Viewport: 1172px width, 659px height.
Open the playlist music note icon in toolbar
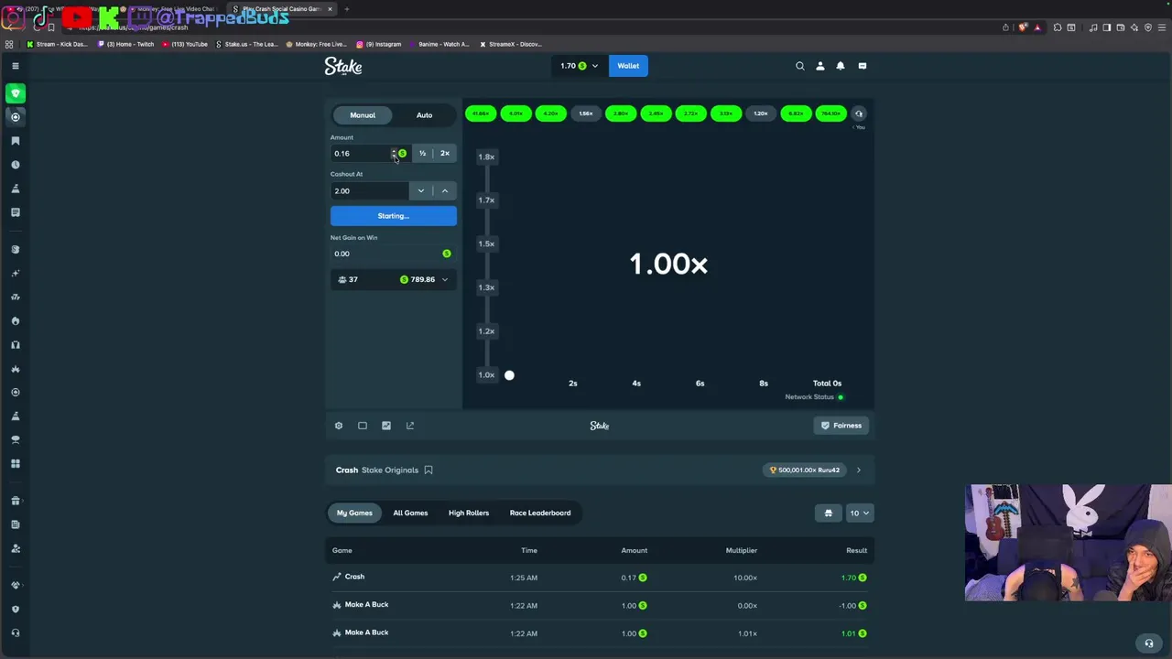coord(1093,27)
